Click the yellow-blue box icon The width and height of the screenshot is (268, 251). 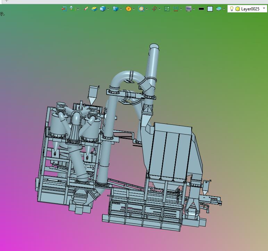(x=94, y=9)
